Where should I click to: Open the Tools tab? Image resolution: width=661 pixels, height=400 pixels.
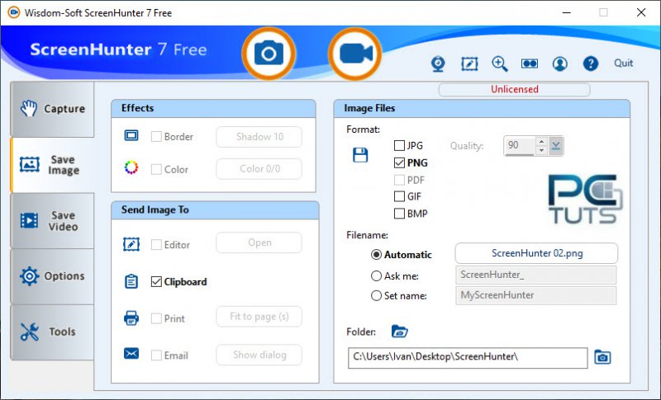tap(52, 332)
